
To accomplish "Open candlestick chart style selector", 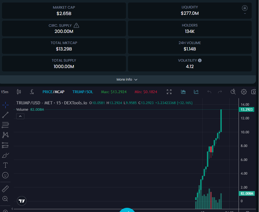I will 19,92.
